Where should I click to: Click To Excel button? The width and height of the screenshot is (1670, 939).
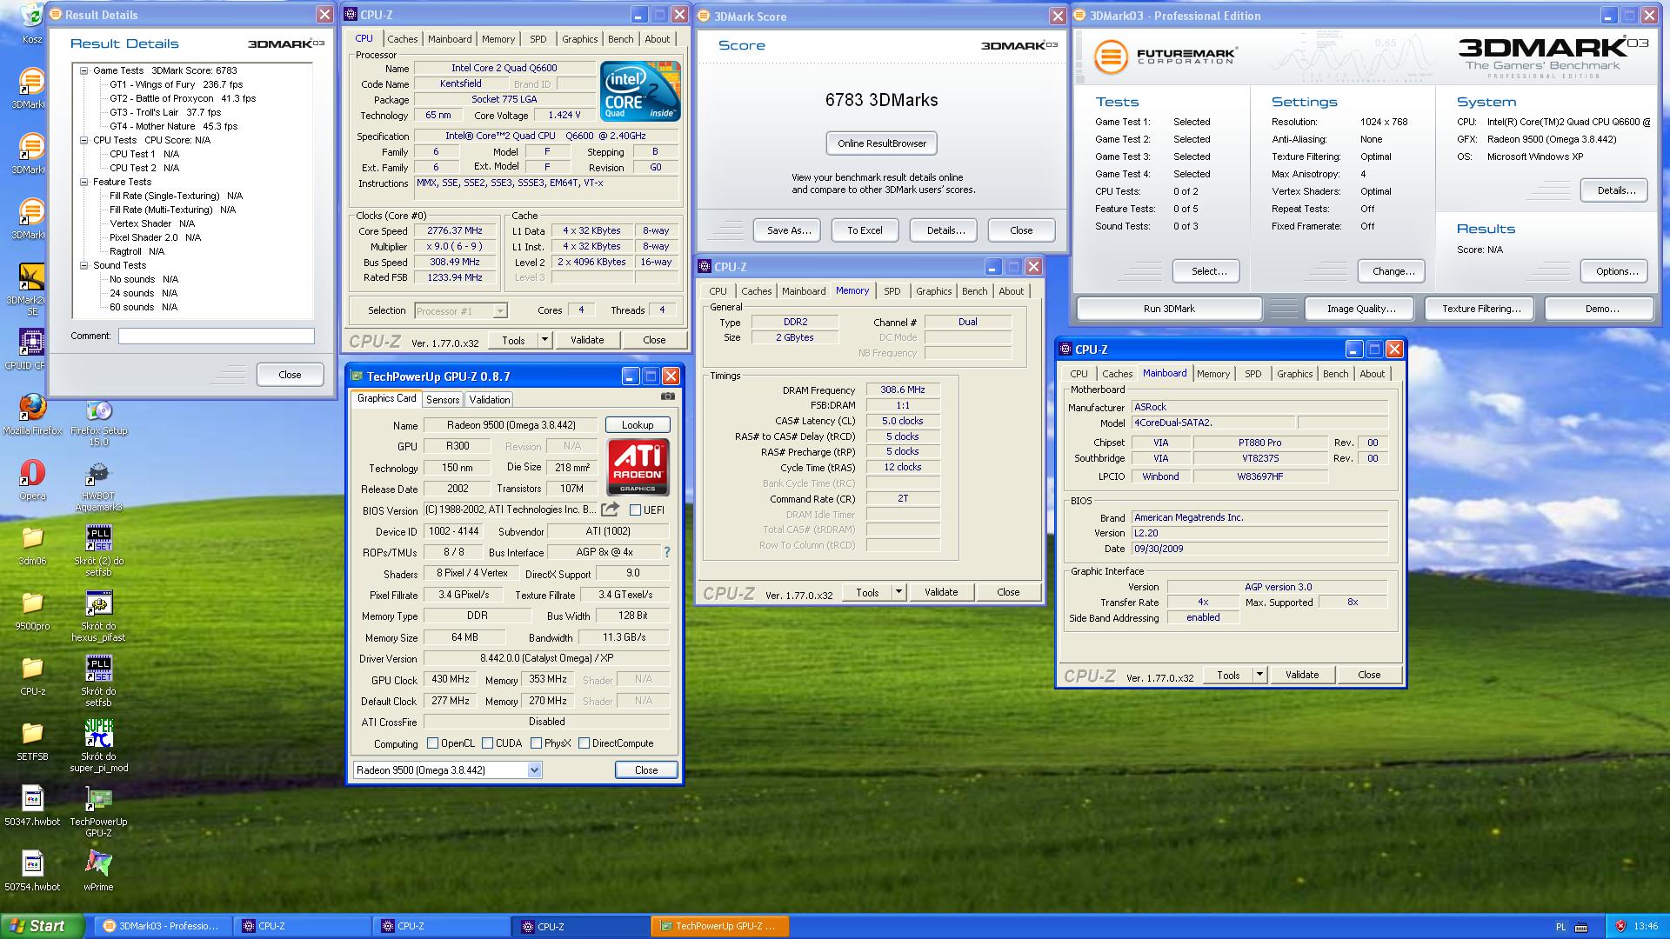[x=865, y=230]
